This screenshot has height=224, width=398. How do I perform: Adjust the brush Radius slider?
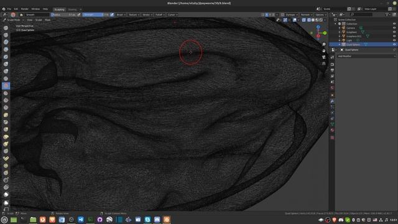[63, 15]
